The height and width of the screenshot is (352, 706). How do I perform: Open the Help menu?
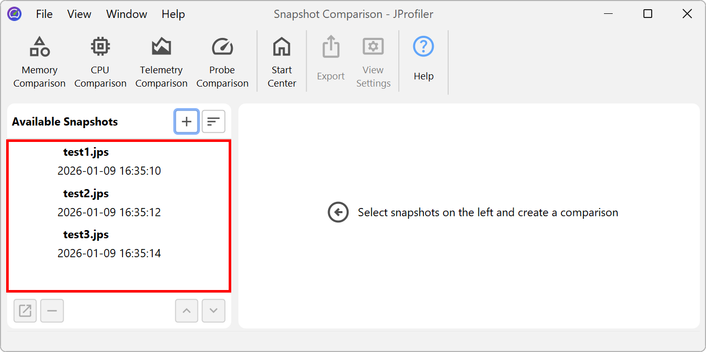coord(173,14)
